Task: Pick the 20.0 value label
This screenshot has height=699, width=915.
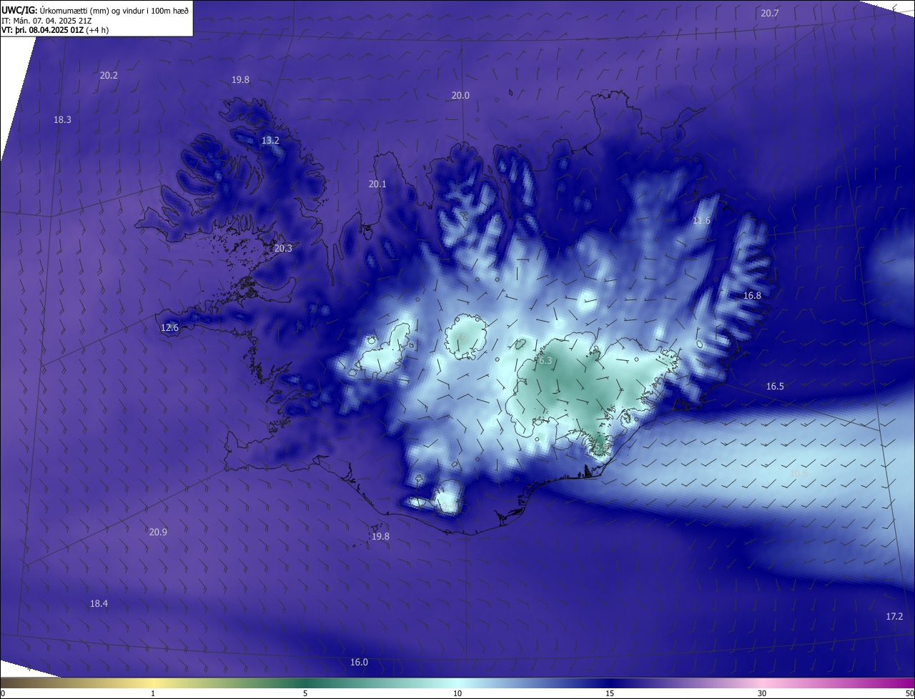Action: point(460,95)
